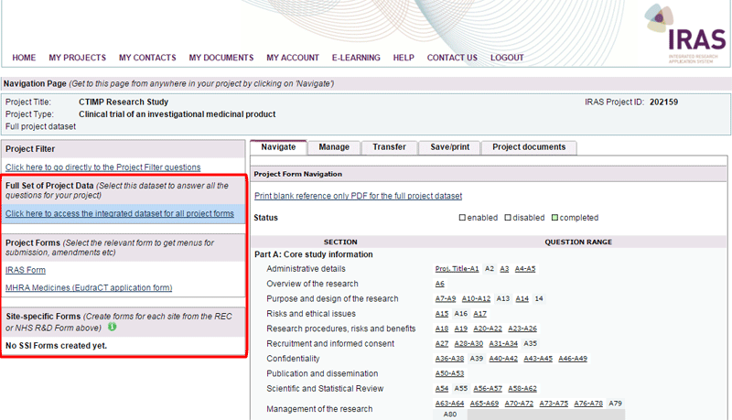Switch to the Transfer tab
The width and height of the screenshot is (732, 420).
click(x=390, y=147)
